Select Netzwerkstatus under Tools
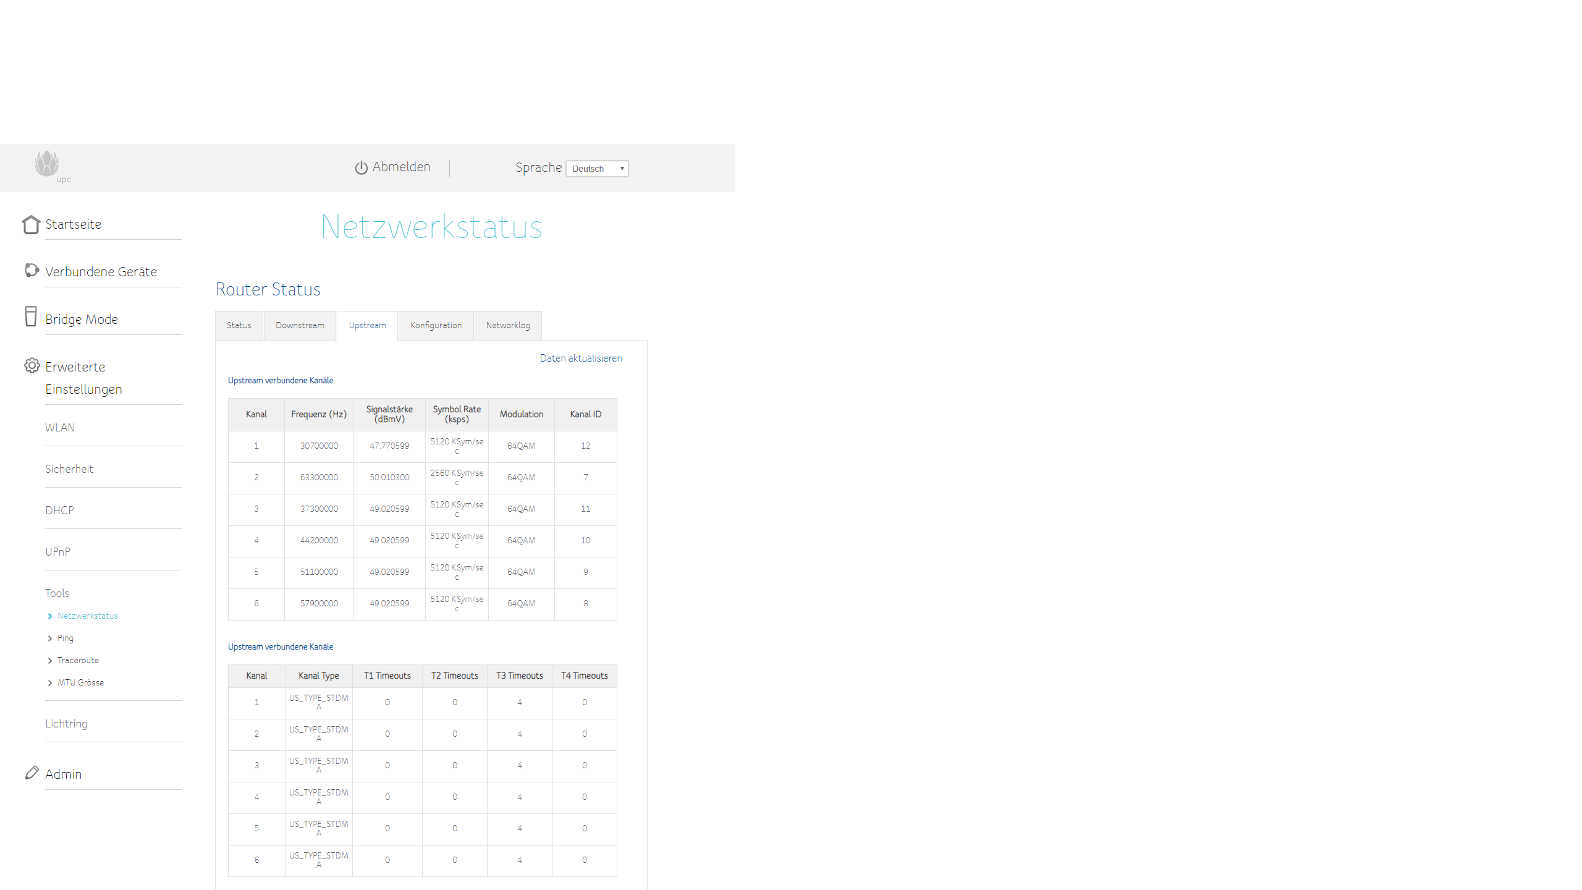 tap(87, 616)
